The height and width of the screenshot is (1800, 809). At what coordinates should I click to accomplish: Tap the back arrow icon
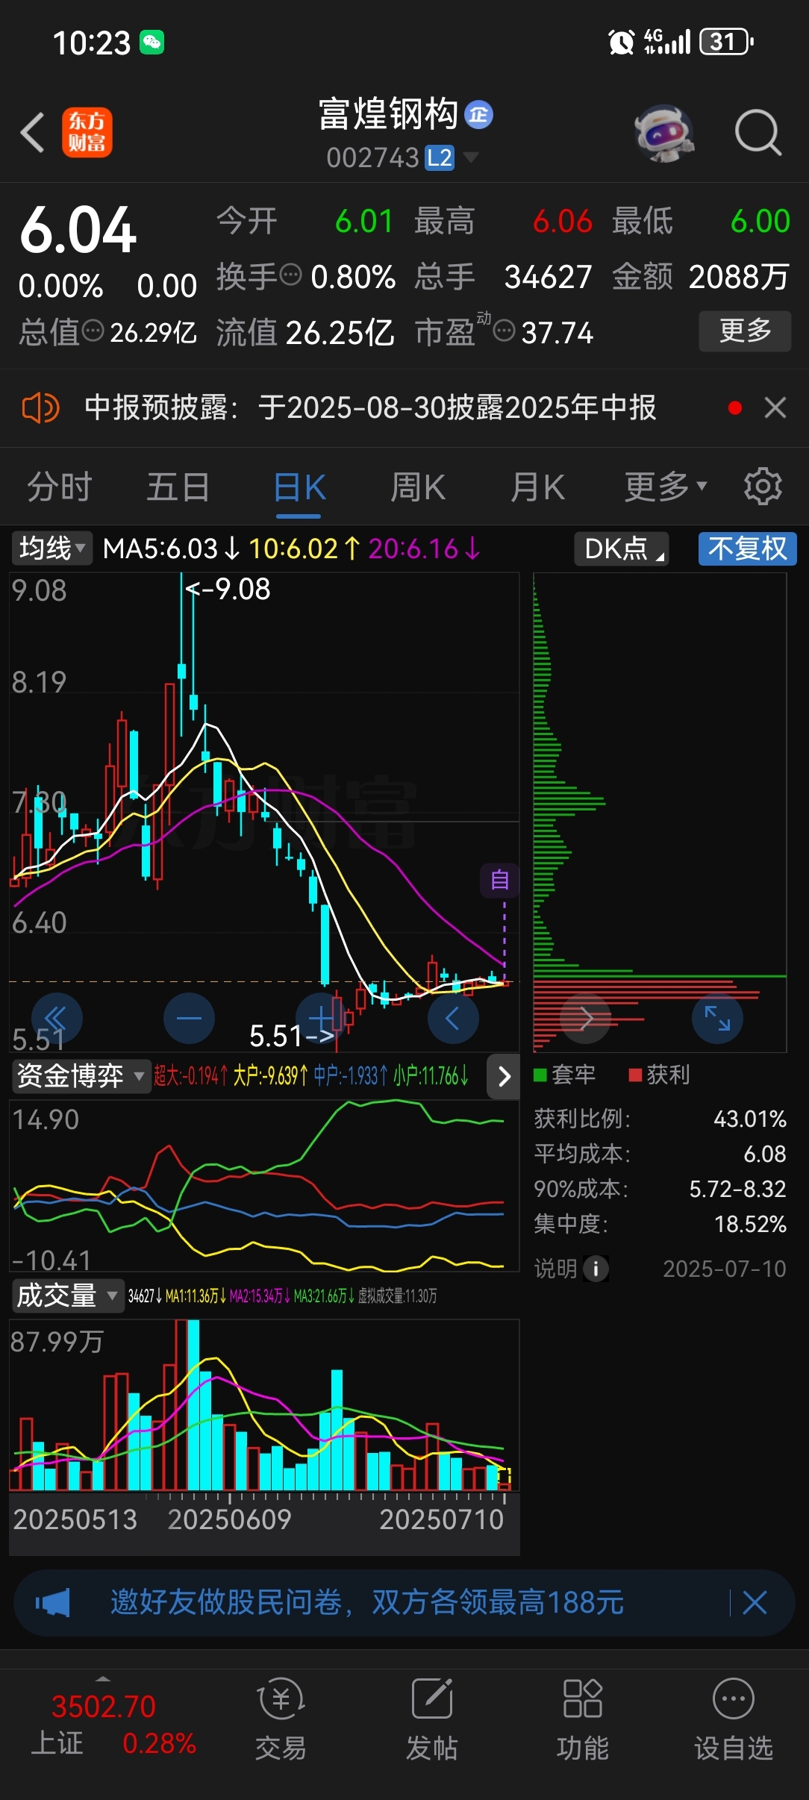coord(32,133)
